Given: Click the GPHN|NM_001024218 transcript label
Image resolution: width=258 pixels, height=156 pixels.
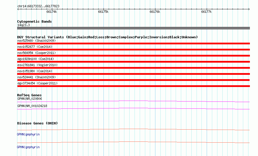Looking at the screenshot, I should (x=32, y=106).
